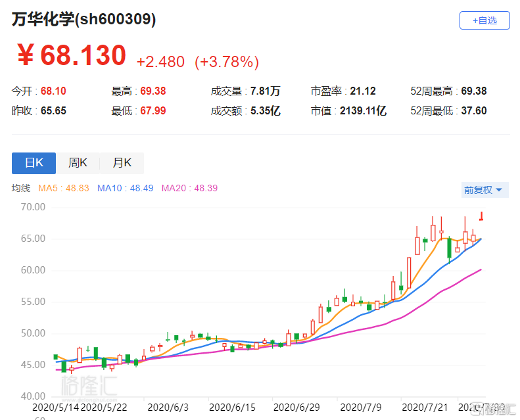Click the 成交额 value 5.35亿

click(266, 110)
